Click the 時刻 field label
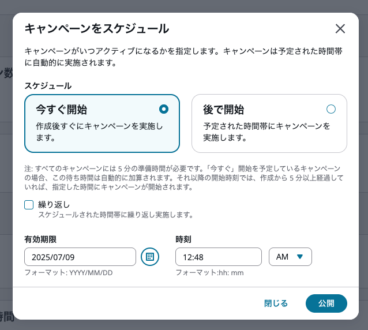Image resolution: width=368 pixels, height=330 pixels. point(183,239)
